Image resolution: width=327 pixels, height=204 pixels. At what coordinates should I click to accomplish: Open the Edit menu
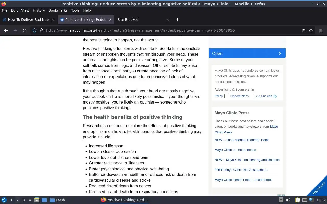click(14, 10)
